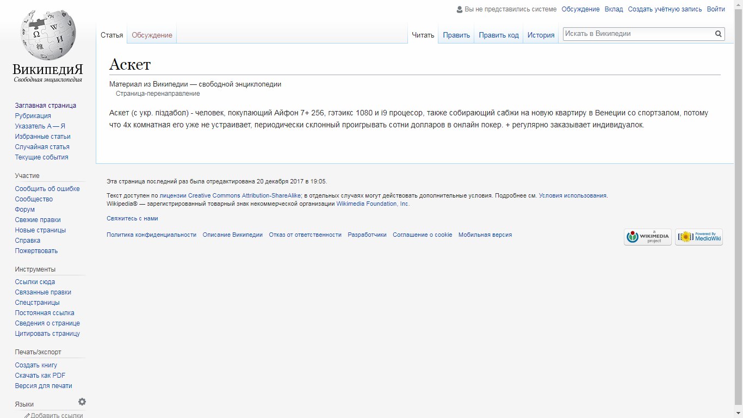Screen dimensions: 743x418
Task: Click the user icon beside login notice
Action: click(460, 9)
